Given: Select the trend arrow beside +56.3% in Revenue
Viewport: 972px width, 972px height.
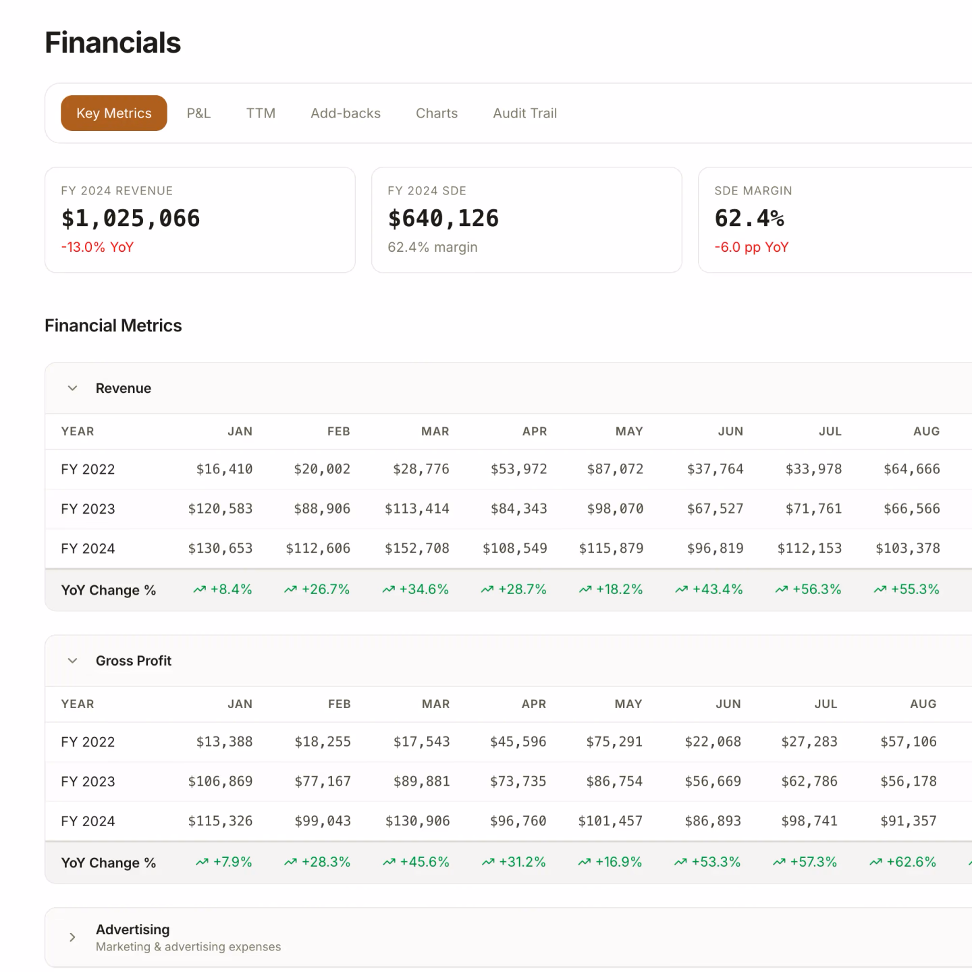Looking at the screenshot, I should pyautogui.click(x=781, y=589).
